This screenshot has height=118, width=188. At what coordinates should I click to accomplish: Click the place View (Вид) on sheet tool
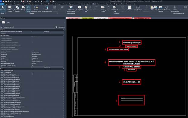156,8
